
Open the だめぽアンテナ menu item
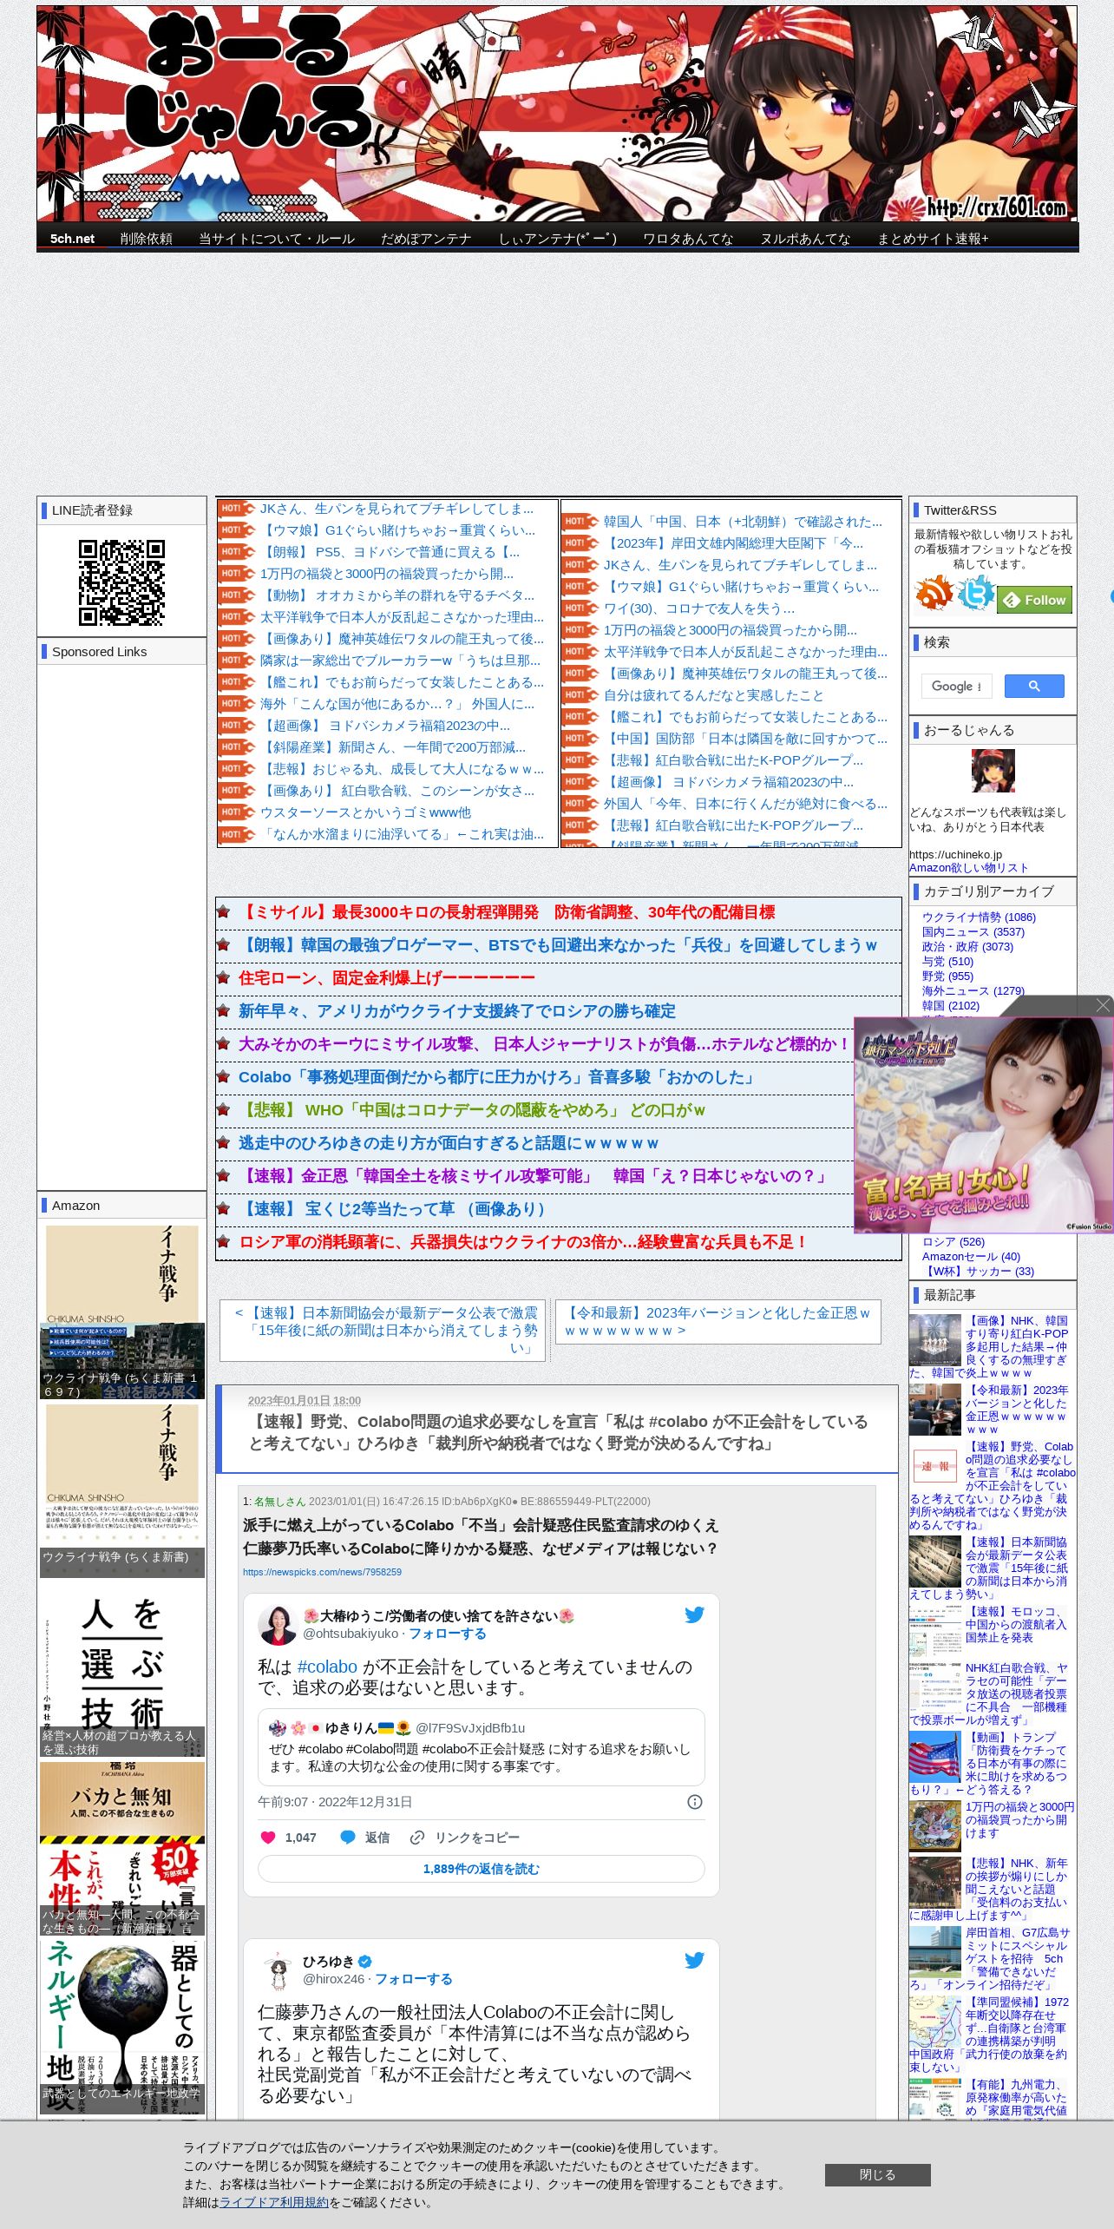pyautogui.click(x=426, y=239)
